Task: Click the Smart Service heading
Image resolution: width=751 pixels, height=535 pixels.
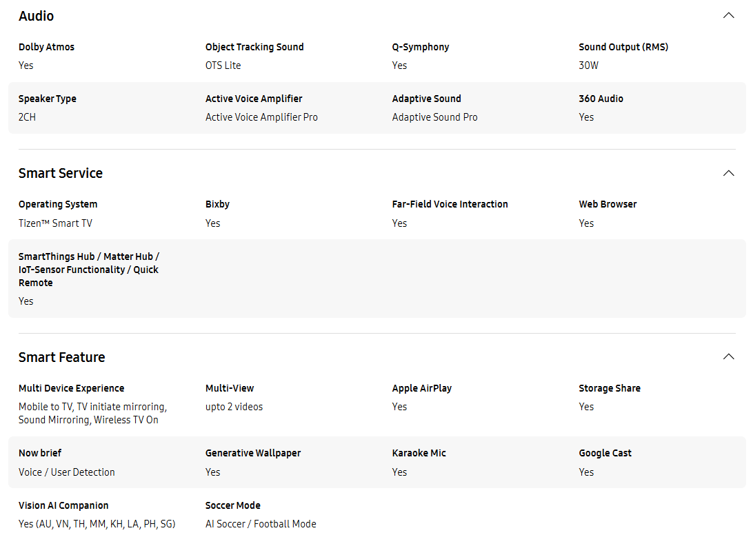Action: click(61, 173)
